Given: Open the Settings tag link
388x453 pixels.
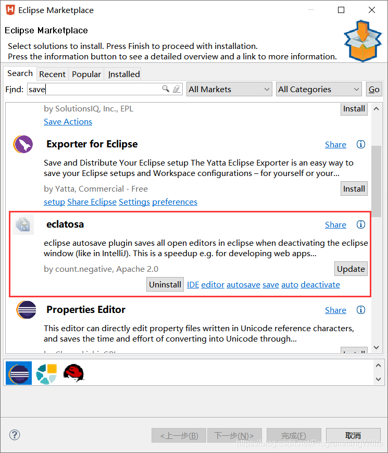Looking at the screenshot, I should (x=134, y=202).
